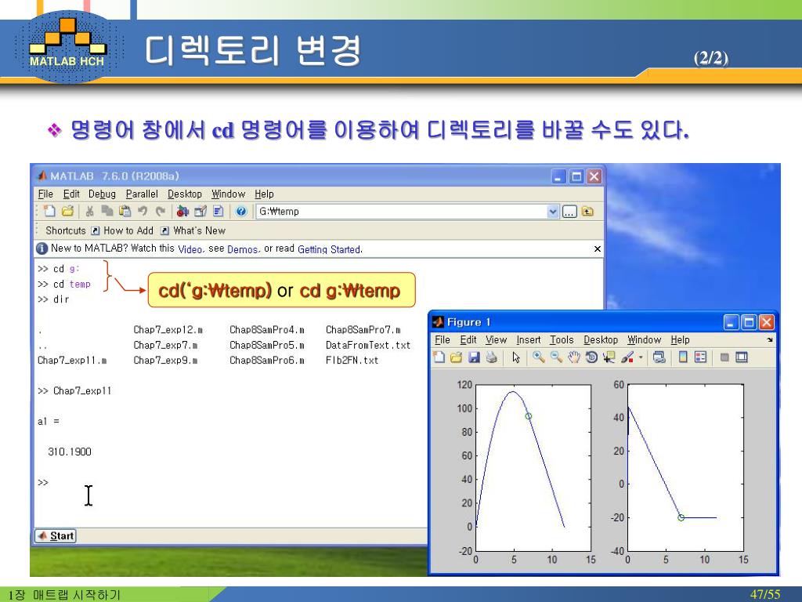Toggle the Pan hand tool
This screenshot has height=602, width=802.
574,357
